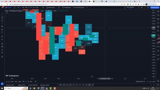The height and width of the screenshot is (90, 160).
Task: Collapse the bottom panel with the chevron
Action: click(x=151, y=85)
